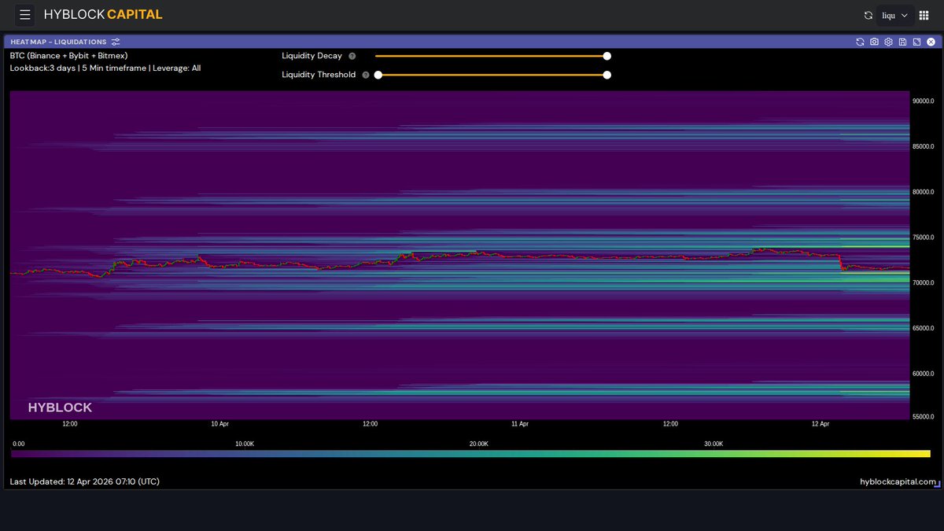944x531 pixels.
Task: Click the Liquidity Decay slider handle
Action: [607, 56]
